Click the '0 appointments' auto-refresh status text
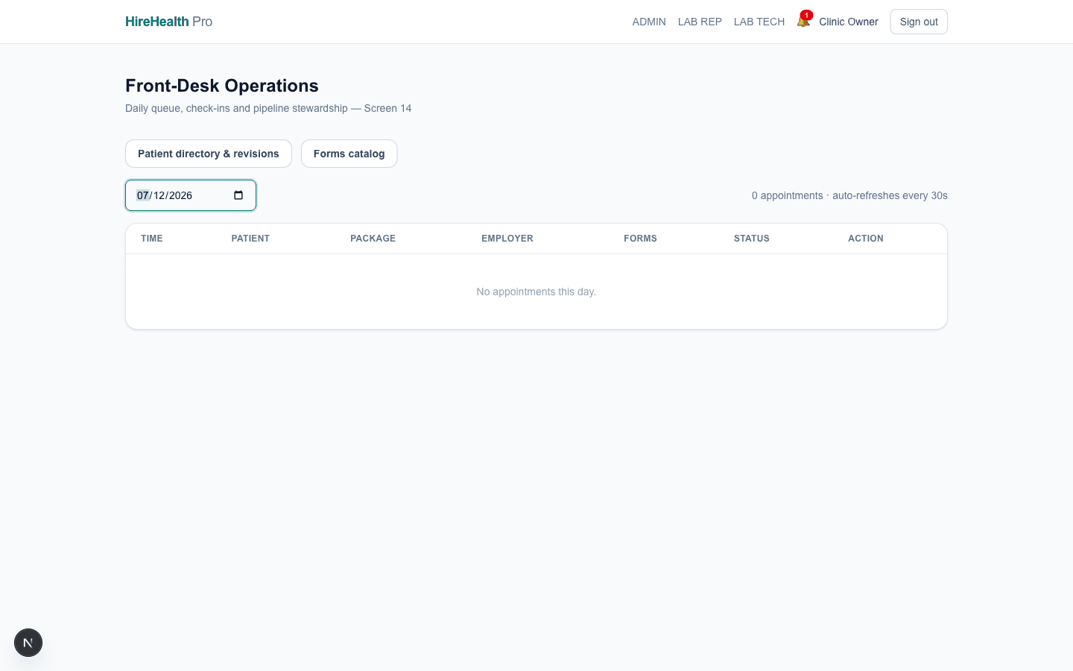The height and width of the screenshot is (671, 1073). (849, 195)
